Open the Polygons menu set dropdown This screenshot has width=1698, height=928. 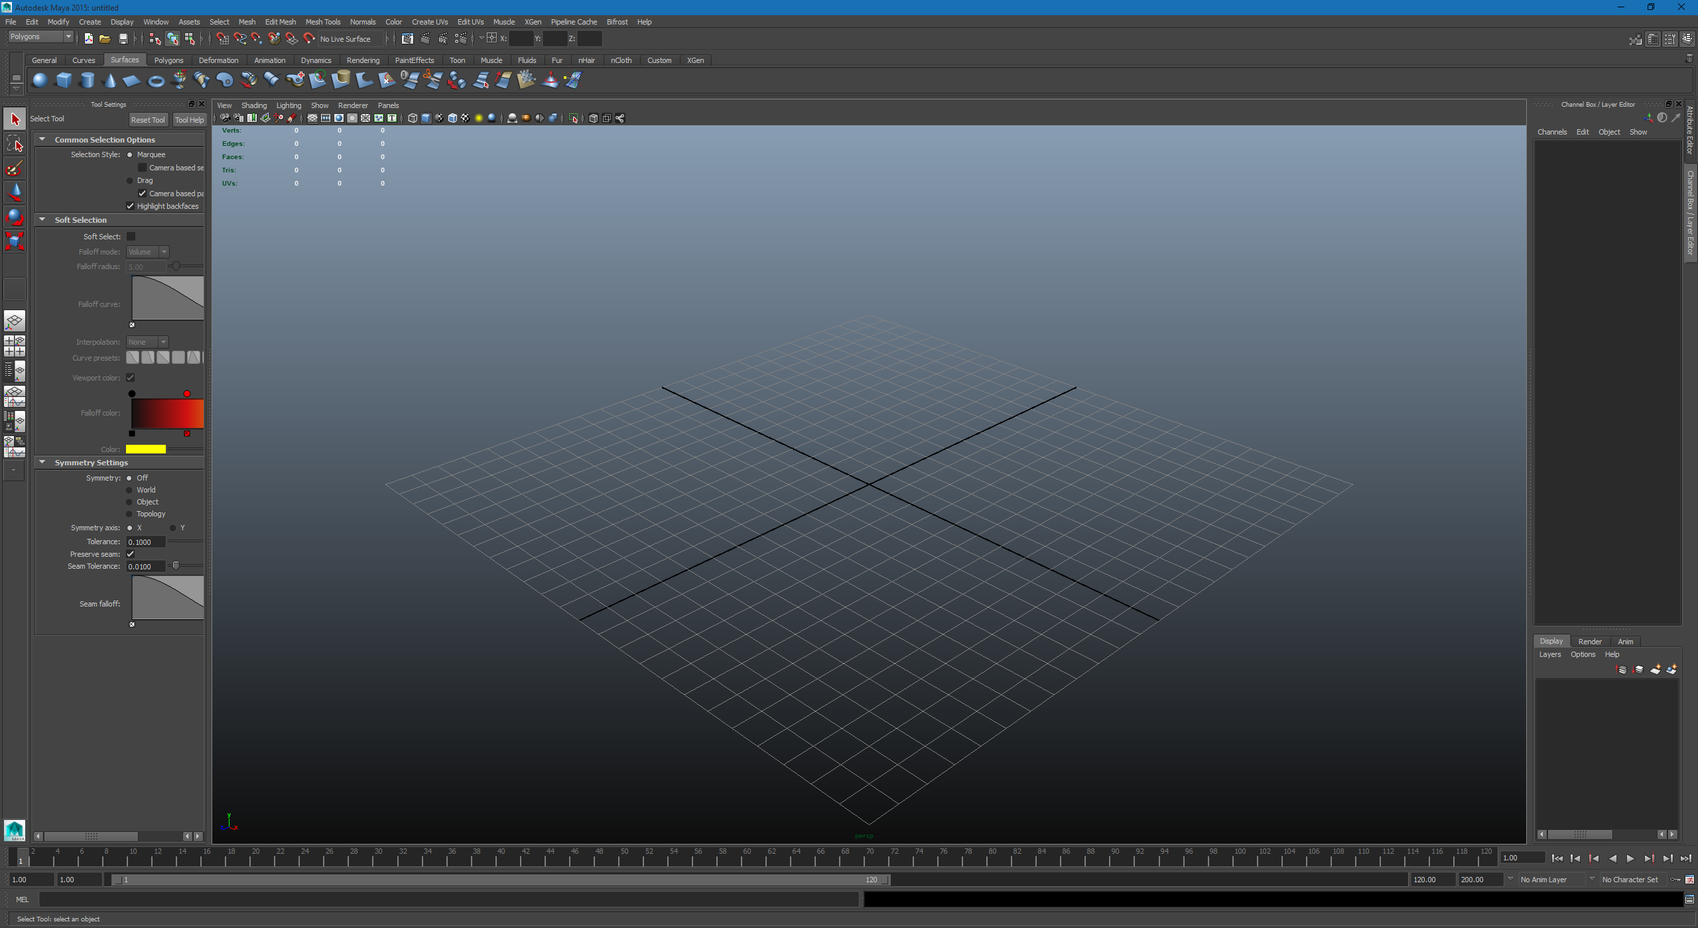40,37
